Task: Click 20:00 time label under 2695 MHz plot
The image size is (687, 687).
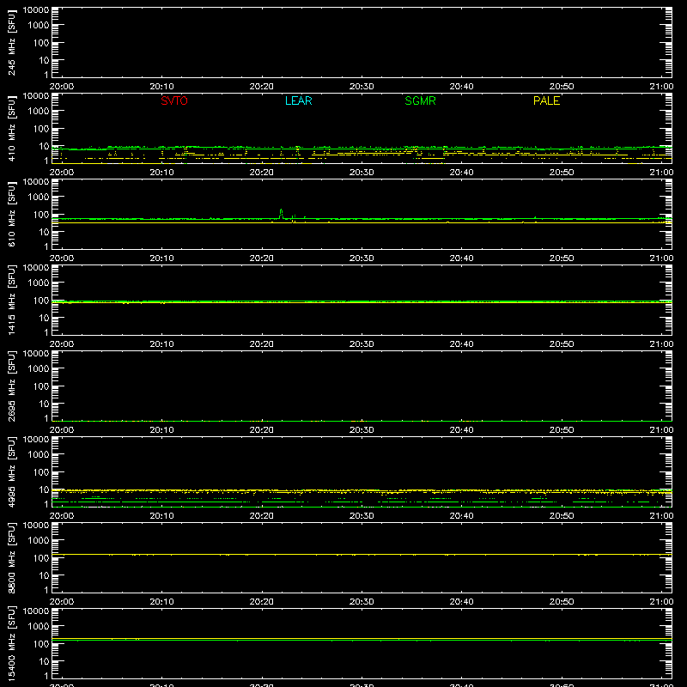Action: click(x=61, y=430)
